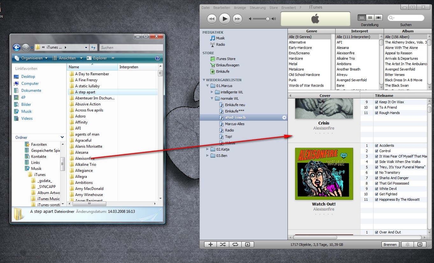This screenshot has width=434, height=263.
Task: Collapse the Ordner pane with its chevron
Action: 62,137
